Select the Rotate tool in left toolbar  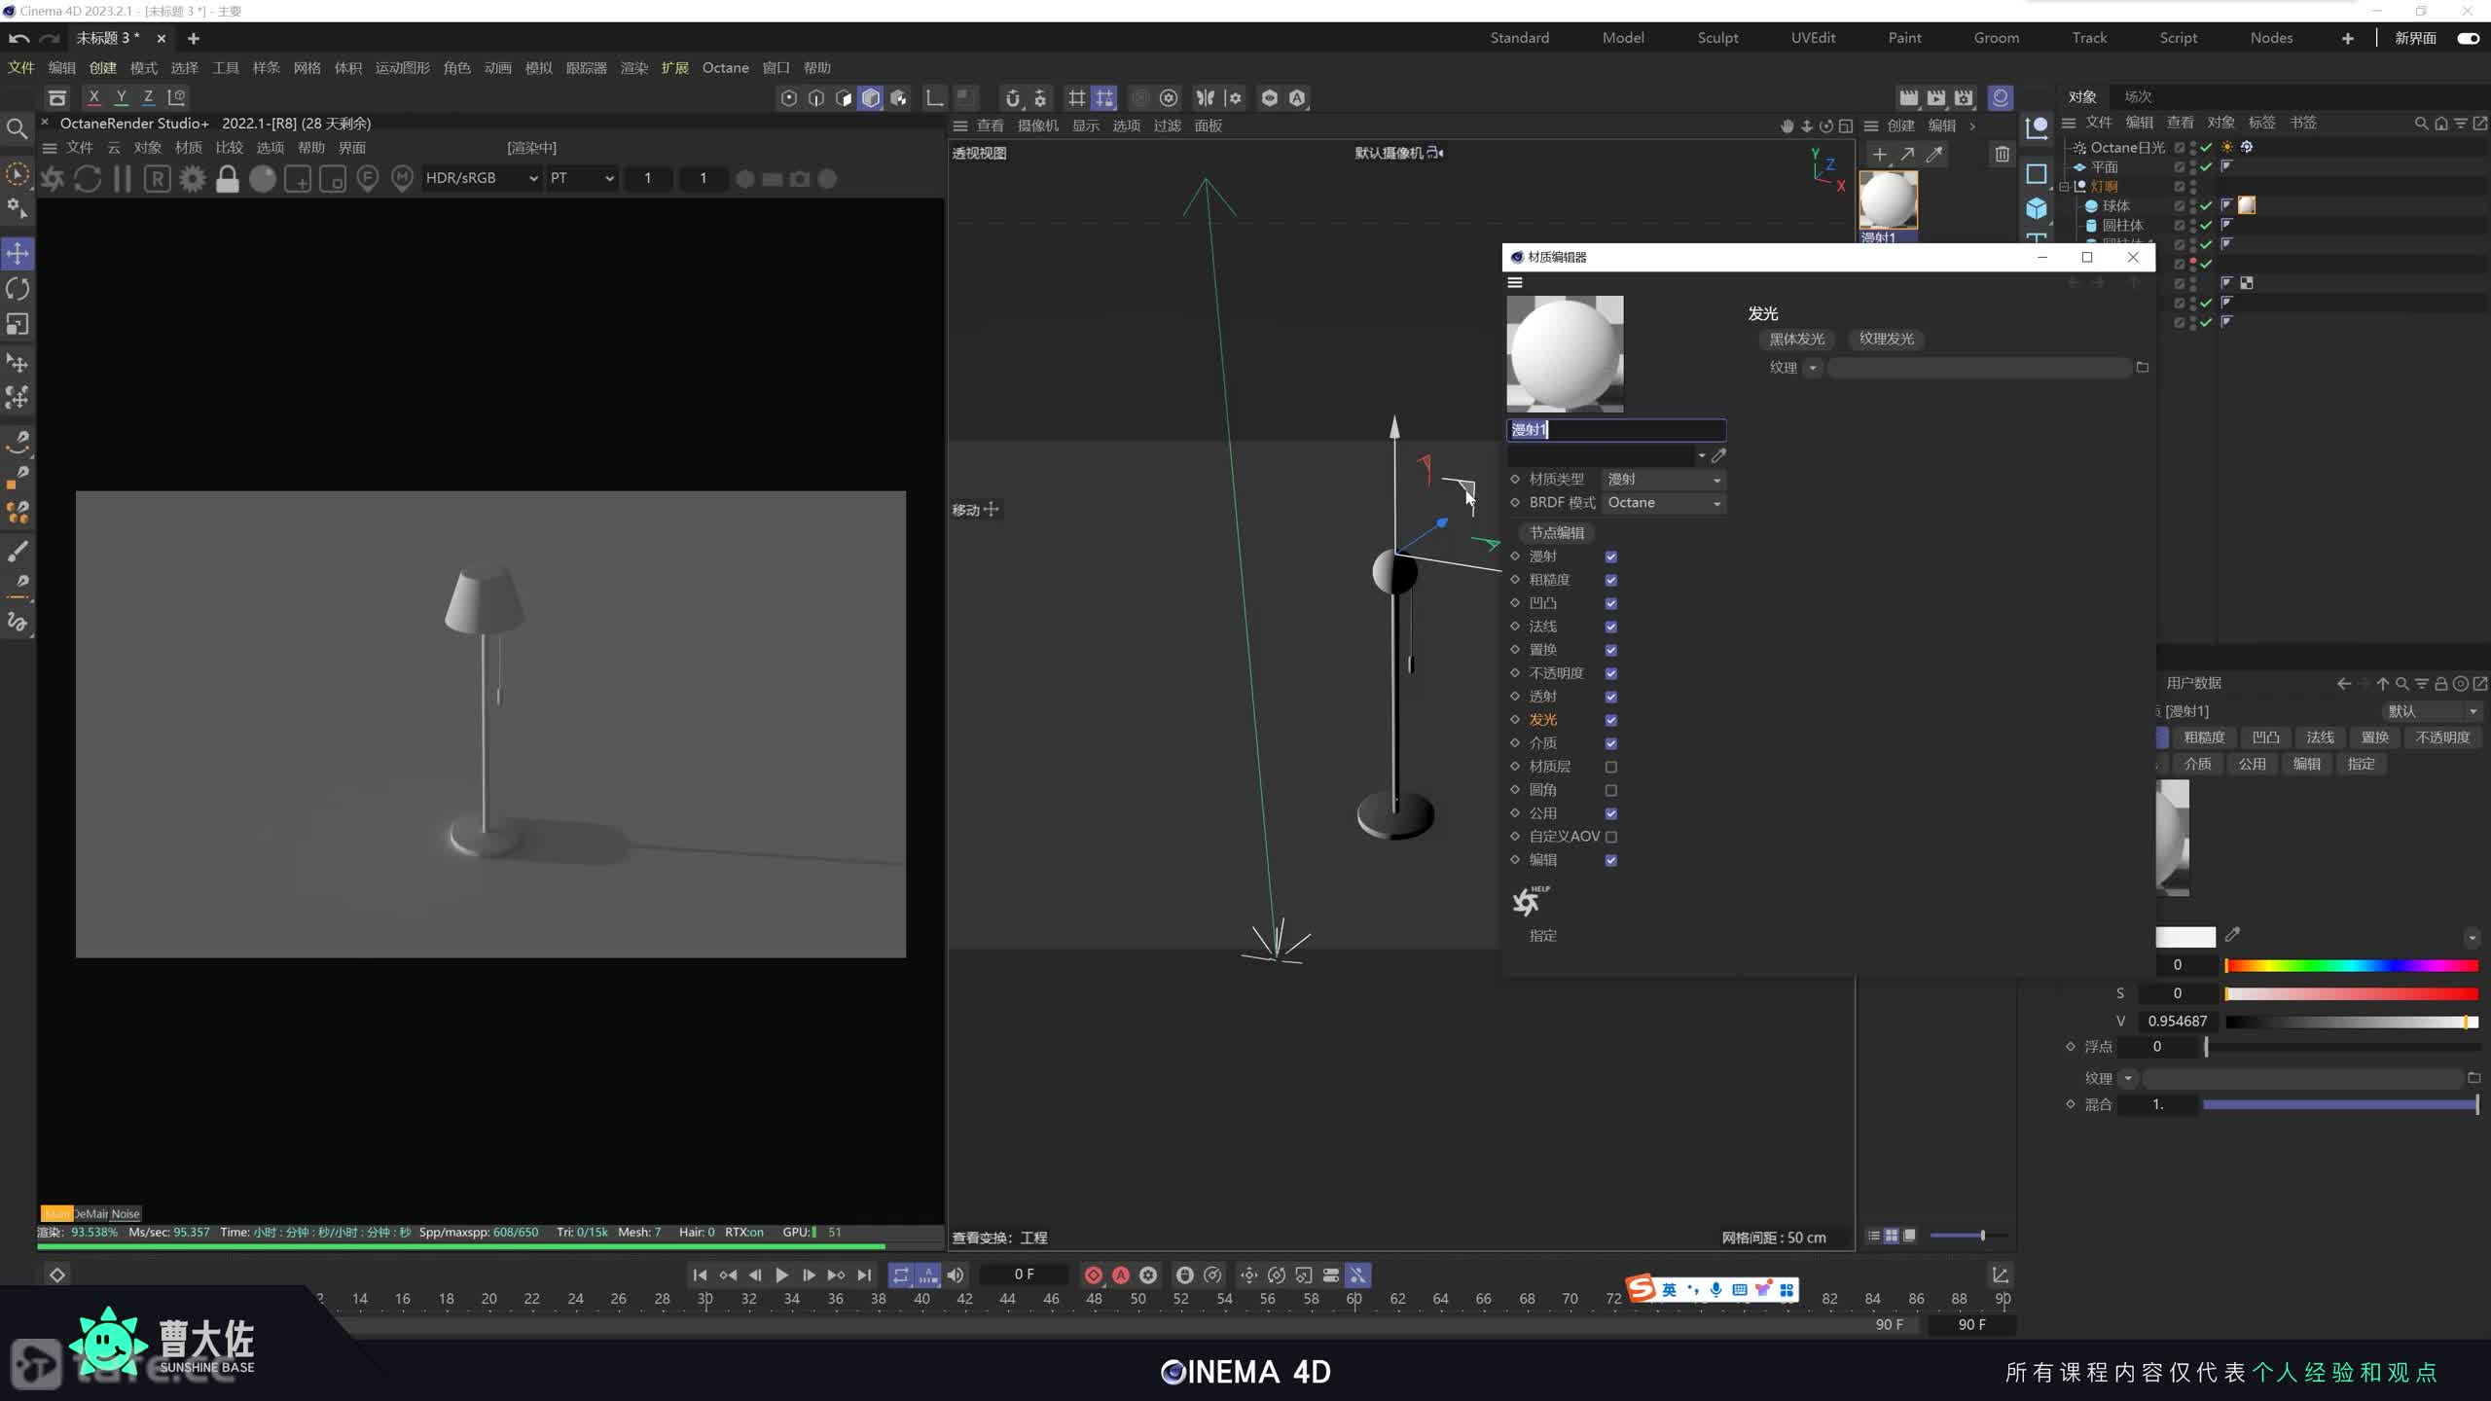pos(18,289)
